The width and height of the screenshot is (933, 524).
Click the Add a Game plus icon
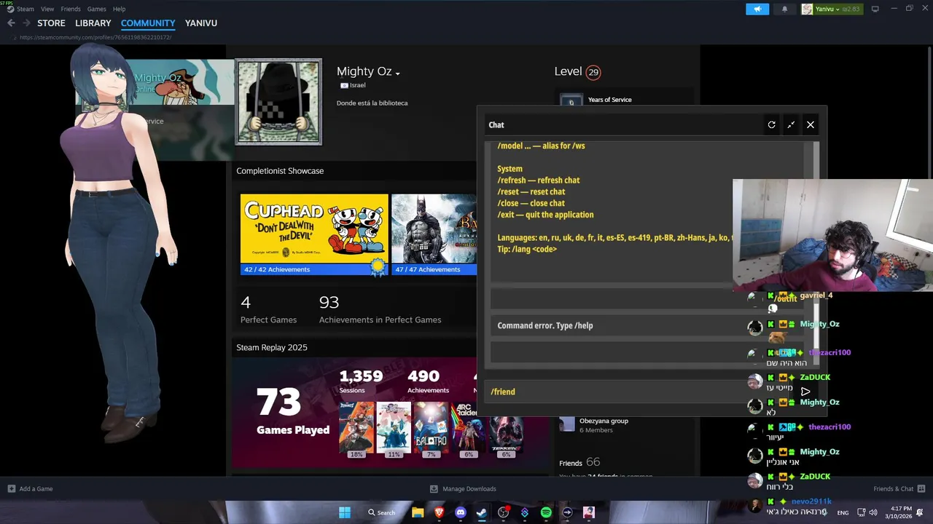point(11,489)
